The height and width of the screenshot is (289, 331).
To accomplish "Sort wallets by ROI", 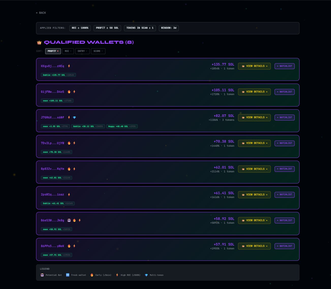I will (x=68, y=51).
